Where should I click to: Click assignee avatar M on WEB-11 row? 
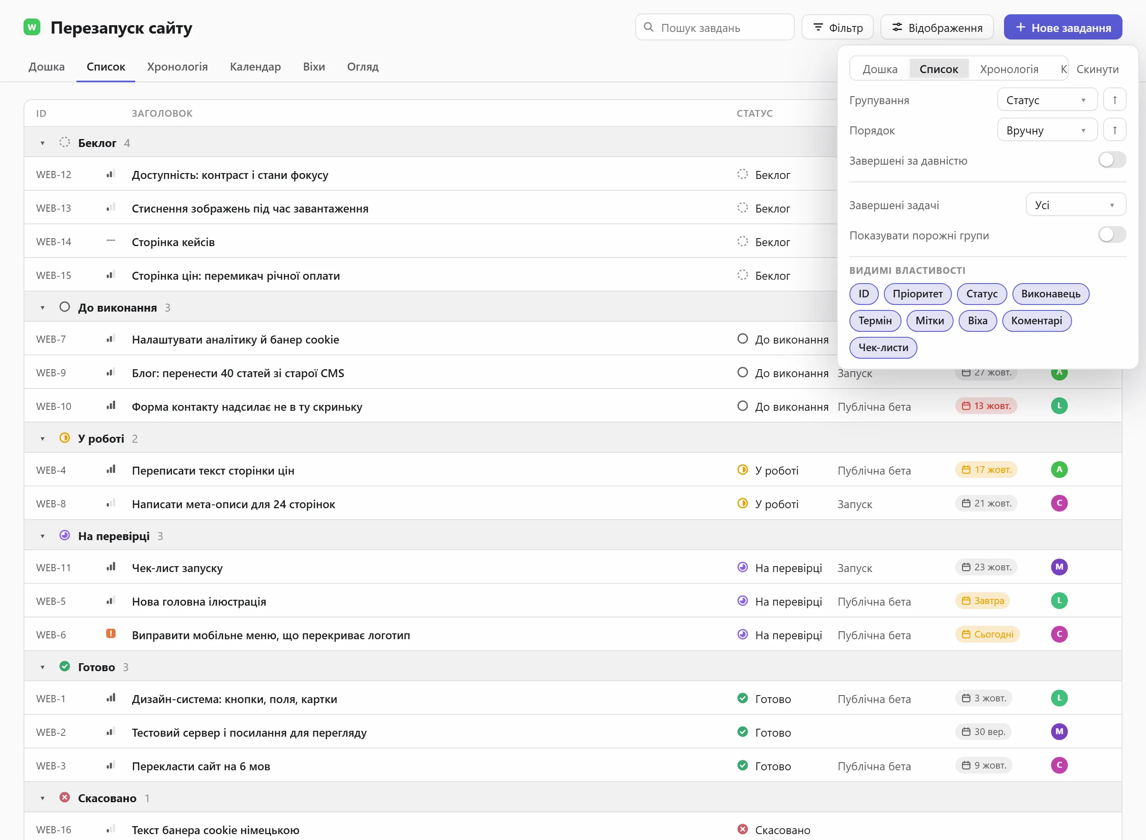coord(1059,567)
